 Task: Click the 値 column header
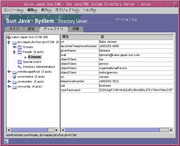click(x=136, y=37)
